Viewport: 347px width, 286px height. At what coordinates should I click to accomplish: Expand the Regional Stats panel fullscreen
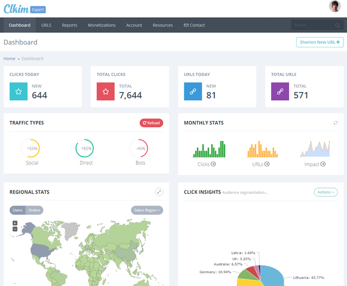click(159, 192)
